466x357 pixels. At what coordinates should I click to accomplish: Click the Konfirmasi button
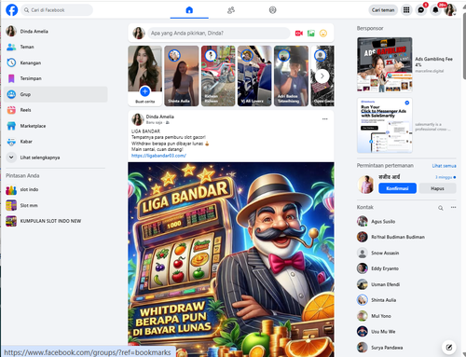[x=397, y=188]
